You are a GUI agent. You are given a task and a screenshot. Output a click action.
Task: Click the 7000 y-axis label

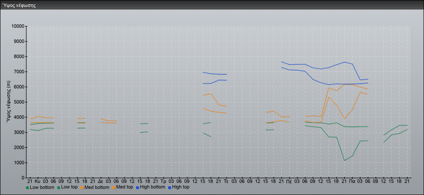pos(19,71)
